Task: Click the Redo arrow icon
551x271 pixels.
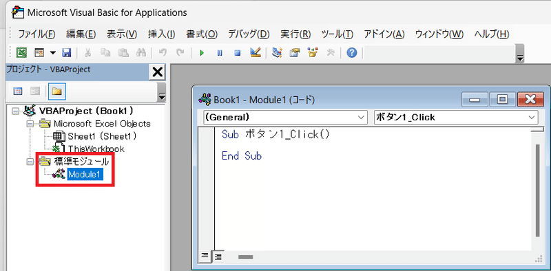Action: (180, 53)
